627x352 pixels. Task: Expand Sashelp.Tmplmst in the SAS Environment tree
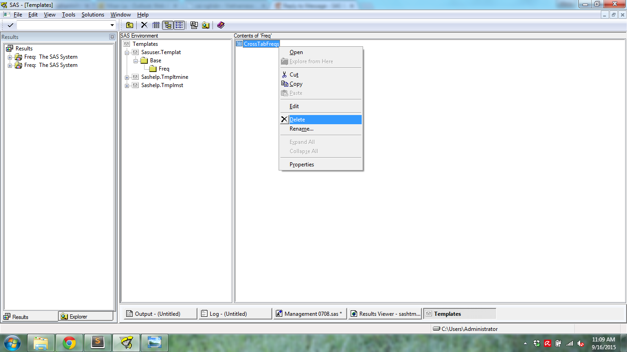pos(127,85)
